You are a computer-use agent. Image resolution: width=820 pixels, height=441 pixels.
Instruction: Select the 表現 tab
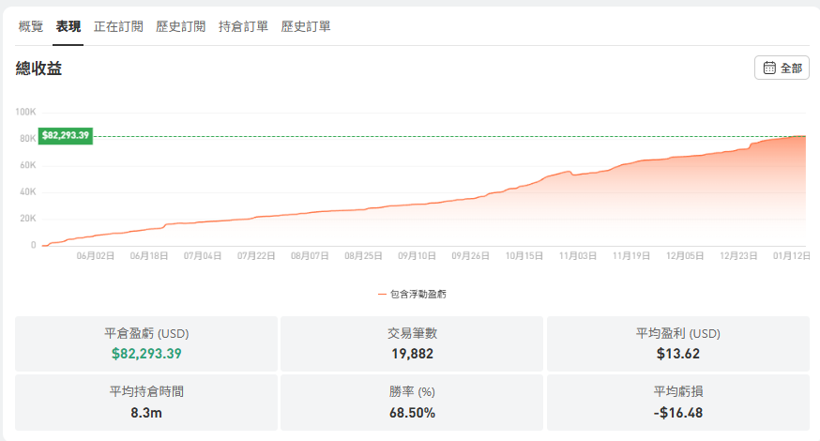coord(68,26)
